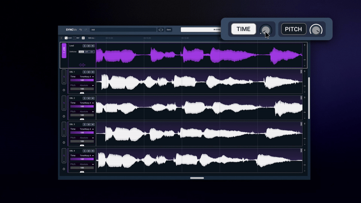Open DBL 4 TimeWarp A dropdown
The image size is (361, 203).
point(87,156)
